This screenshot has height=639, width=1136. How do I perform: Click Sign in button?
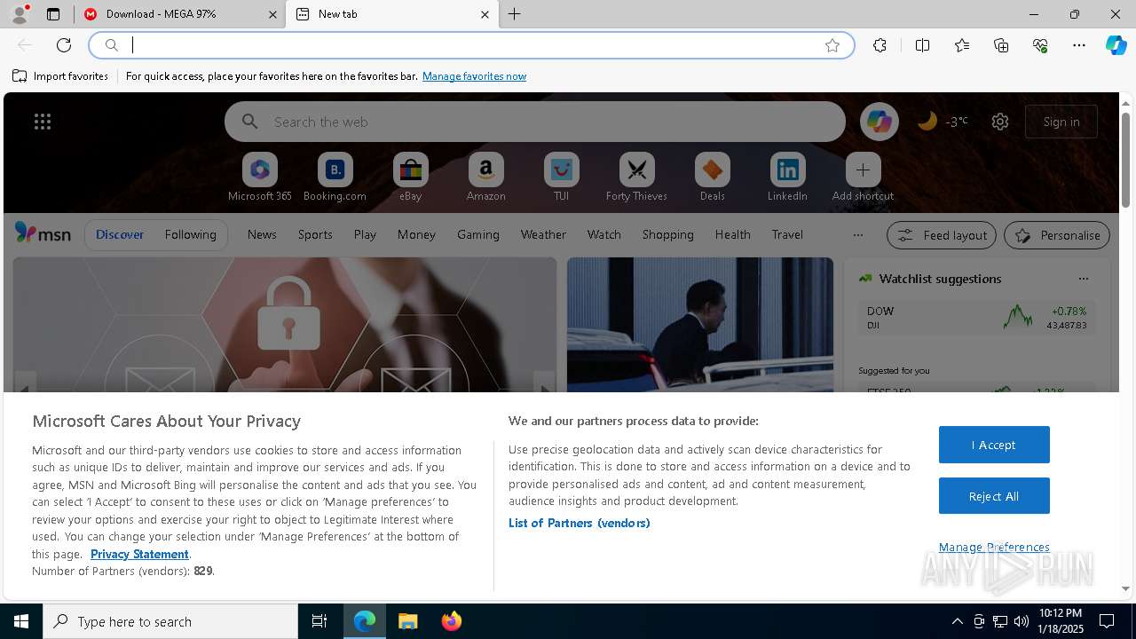1061,122
